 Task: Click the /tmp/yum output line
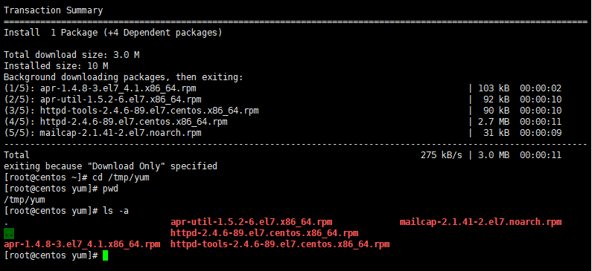tap(25, 200)
